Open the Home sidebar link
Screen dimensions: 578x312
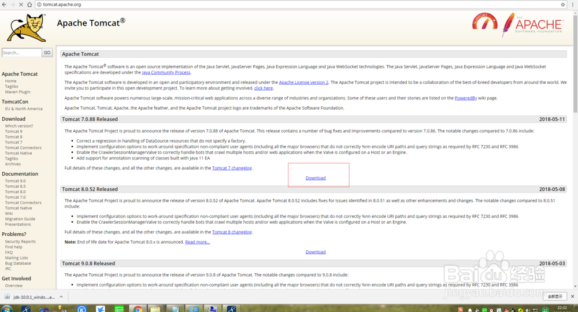click(10, 81)
